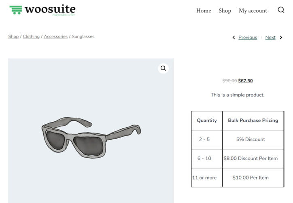Open the Shop menu item

pos(225,11)
